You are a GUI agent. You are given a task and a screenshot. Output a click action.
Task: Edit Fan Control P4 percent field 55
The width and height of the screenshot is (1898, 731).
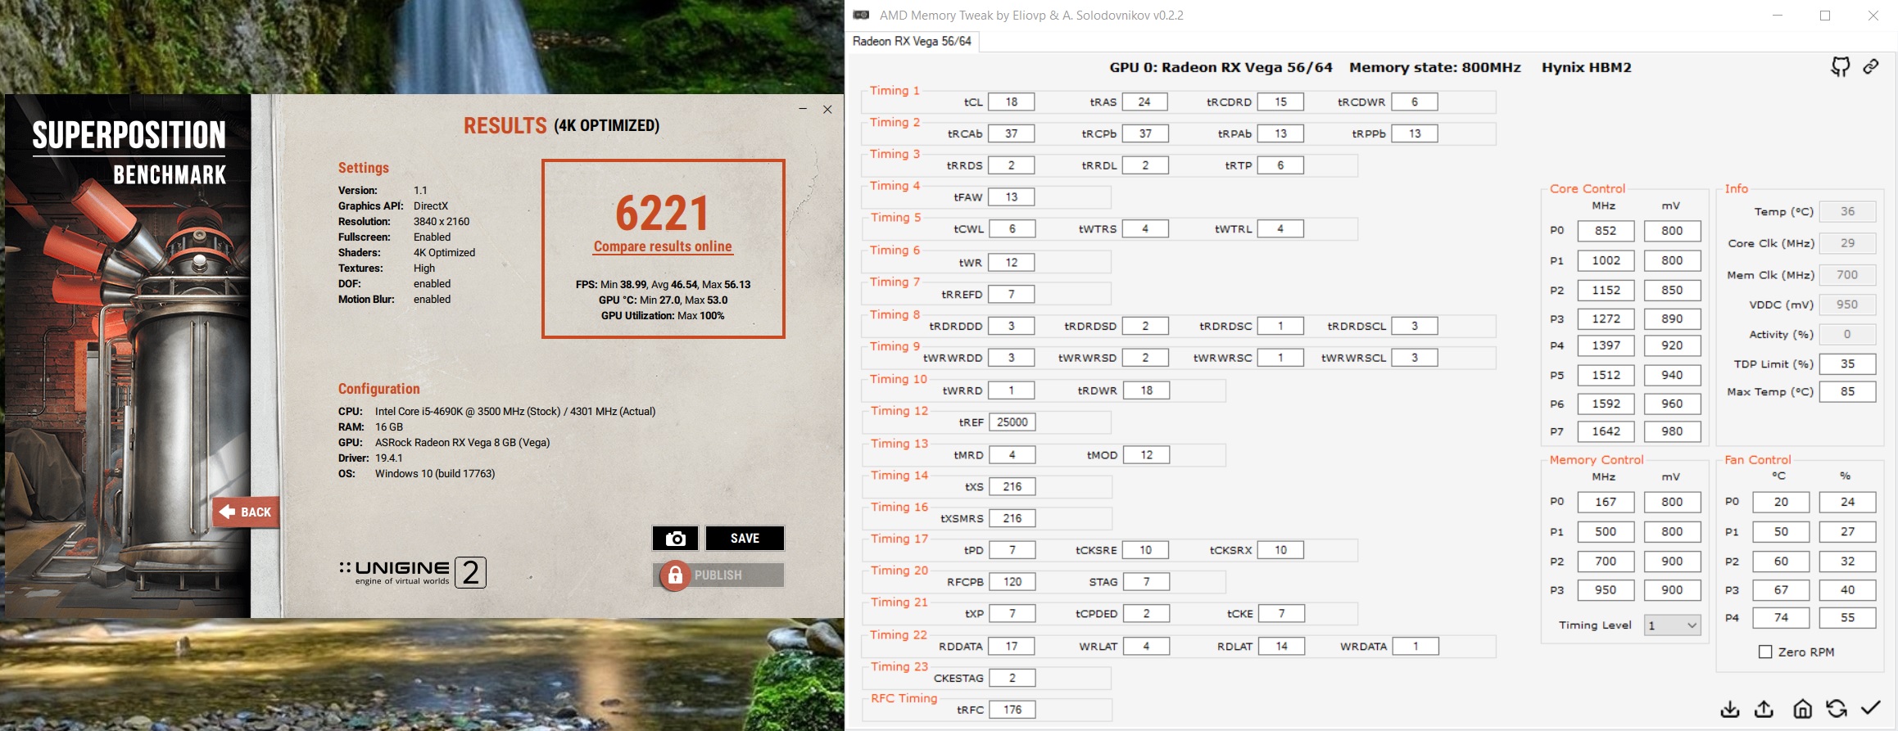(x=1847, y=618)
